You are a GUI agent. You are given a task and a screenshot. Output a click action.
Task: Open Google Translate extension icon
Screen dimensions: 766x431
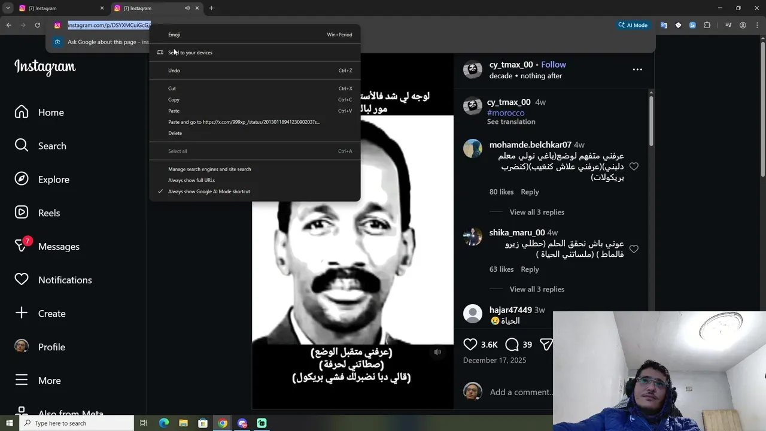click(664, 25)
